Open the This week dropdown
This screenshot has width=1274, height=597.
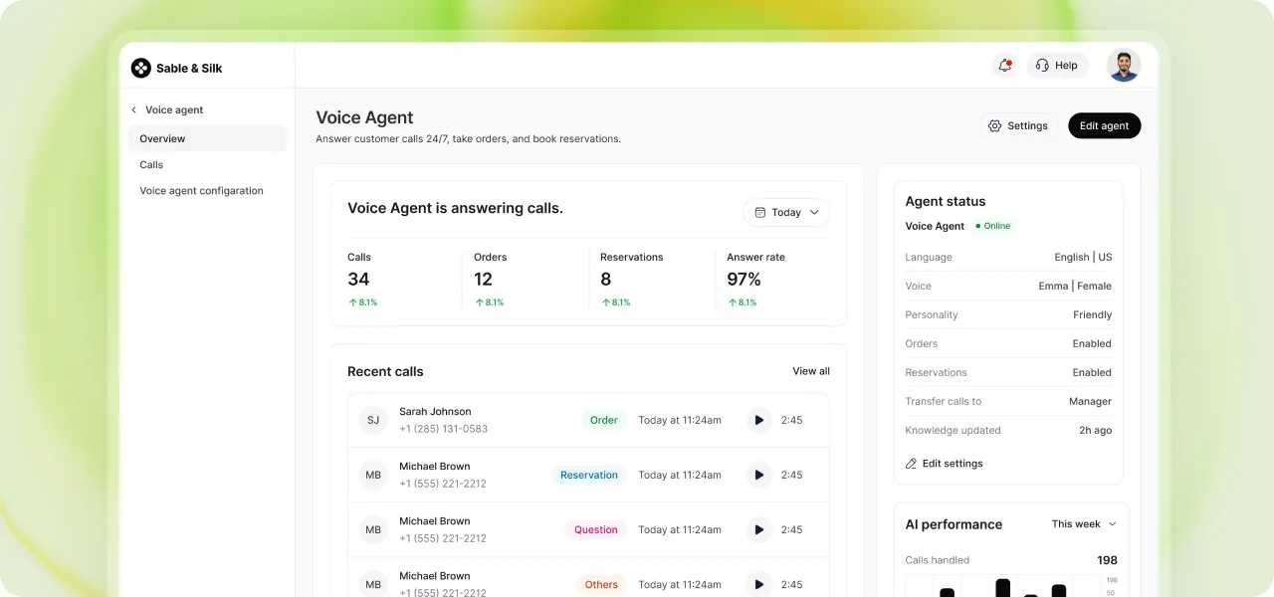point(1084,524)
